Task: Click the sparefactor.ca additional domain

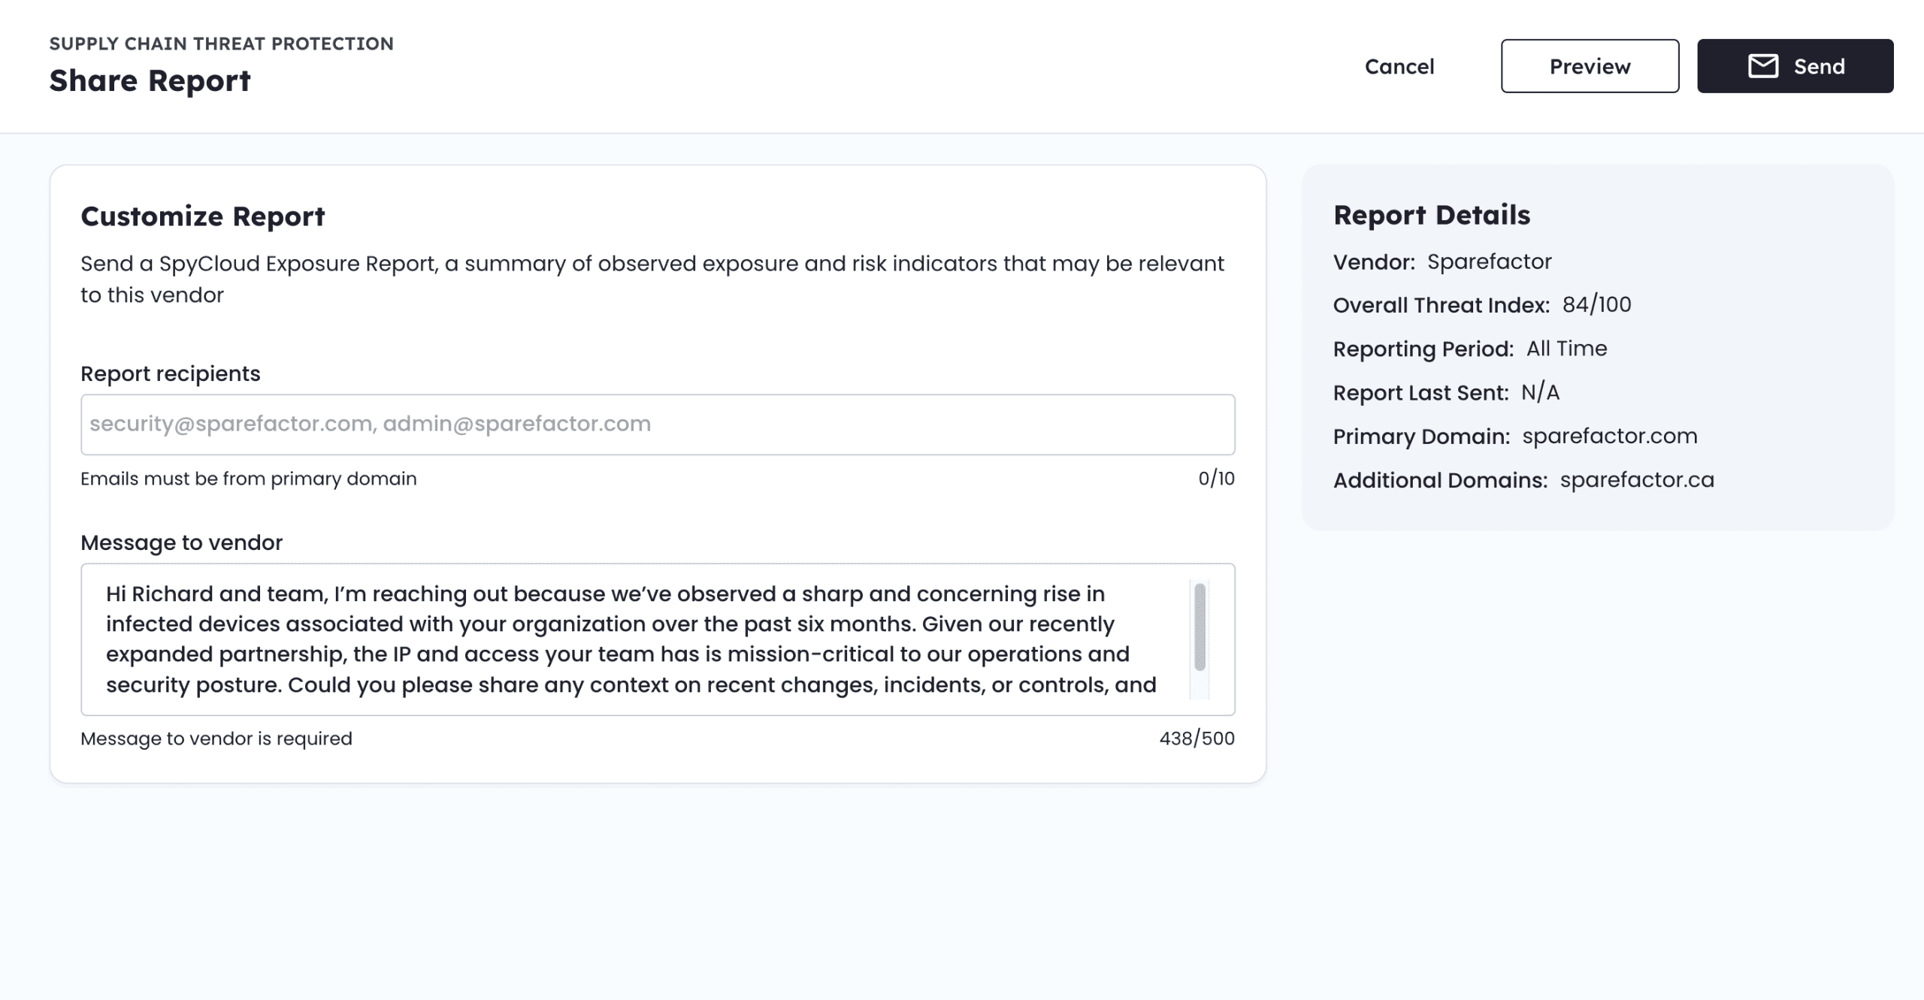Action: (x=1636, y=480)
